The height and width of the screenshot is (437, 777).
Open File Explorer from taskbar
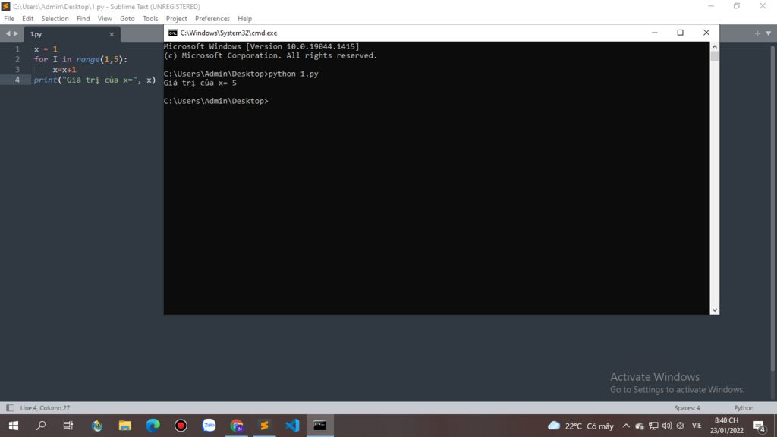[x=125, y=426]
